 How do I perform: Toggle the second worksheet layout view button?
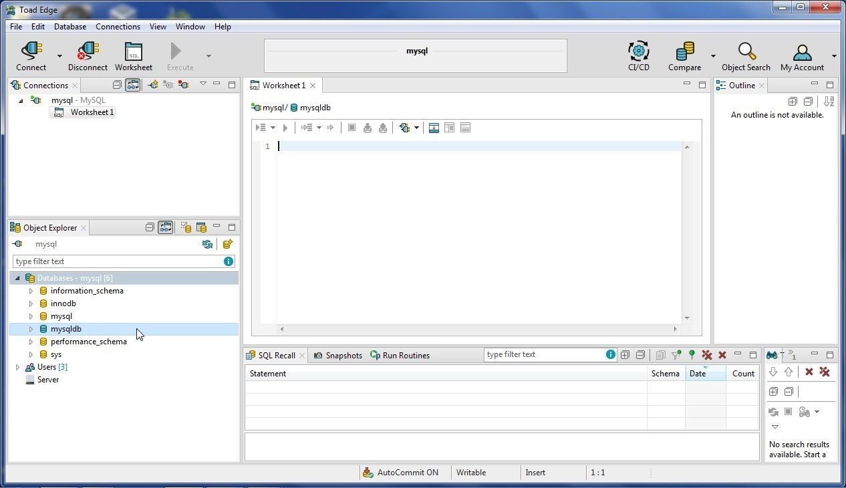point(450,128)
